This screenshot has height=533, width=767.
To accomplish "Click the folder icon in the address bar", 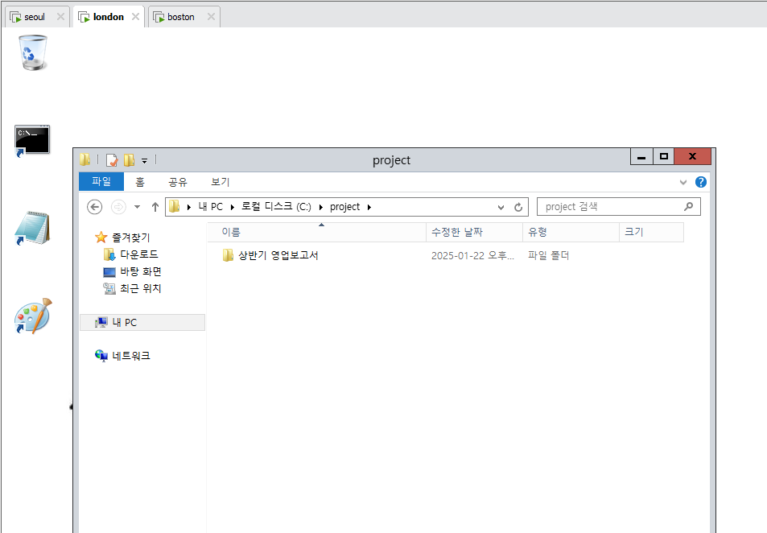I will point(174,207).
